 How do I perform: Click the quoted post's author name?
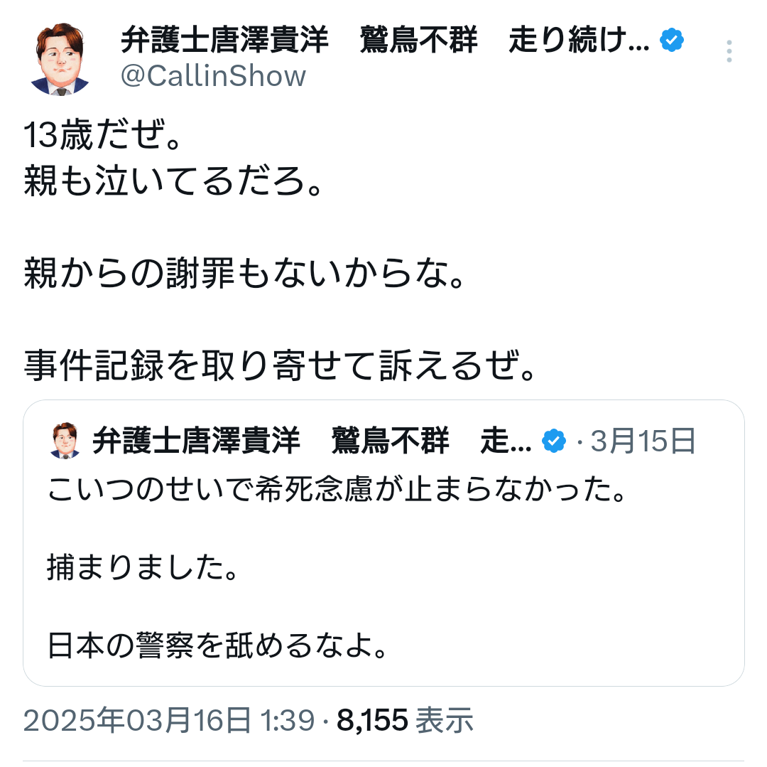[311, 442]
